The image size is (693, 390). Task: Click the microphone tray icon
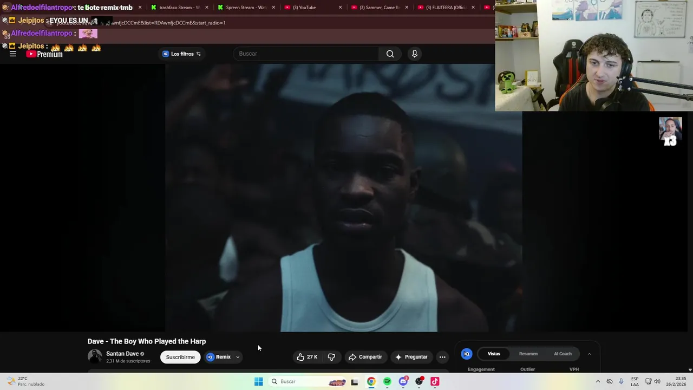click(x=621, y=381)
